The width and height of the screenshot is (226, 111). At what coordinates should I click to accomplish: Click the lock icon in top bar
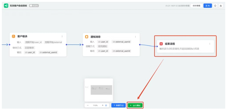[221, 6]
